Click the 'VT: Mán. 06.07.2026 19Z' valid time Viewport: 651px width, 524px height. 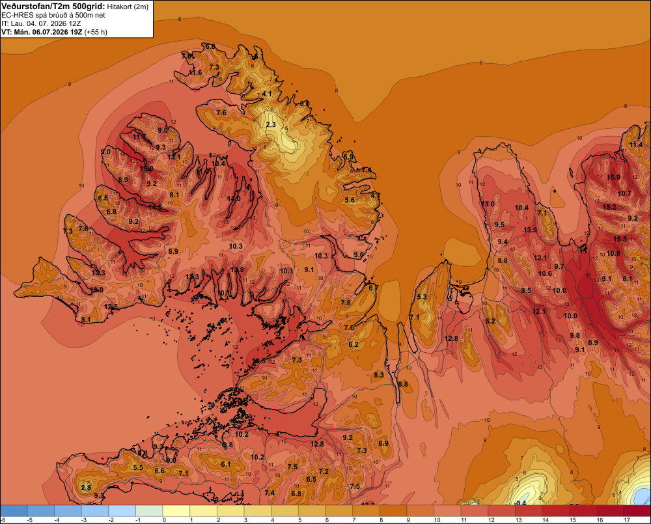click(x=42, y=32)
